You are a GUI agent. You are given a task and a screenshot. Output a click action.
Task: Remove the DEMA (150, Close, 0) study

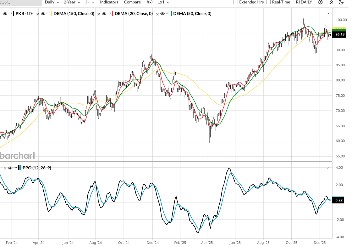click(x=37, y=14)
